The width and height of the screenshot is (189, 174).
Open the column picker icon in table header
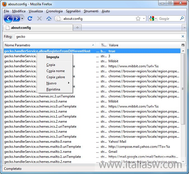[x=183, y=45]
